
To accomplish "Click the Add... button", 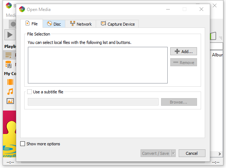I will click(183, 52).
